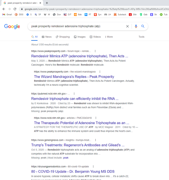Start voice search with the microphone icon
The height and width of the screenshot is (180, 169).
pyautogui.click(x=136, y=26)
